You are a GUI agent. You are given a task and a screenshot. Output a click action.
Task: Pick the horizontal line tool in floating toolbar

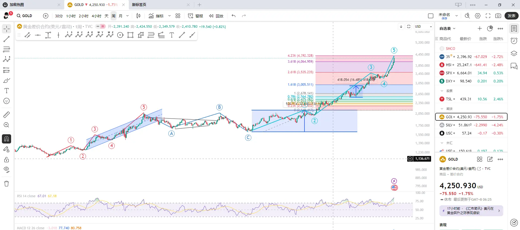point(38,35)
